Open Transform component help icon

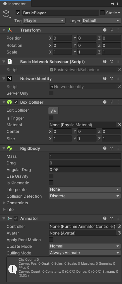[105, 30]
